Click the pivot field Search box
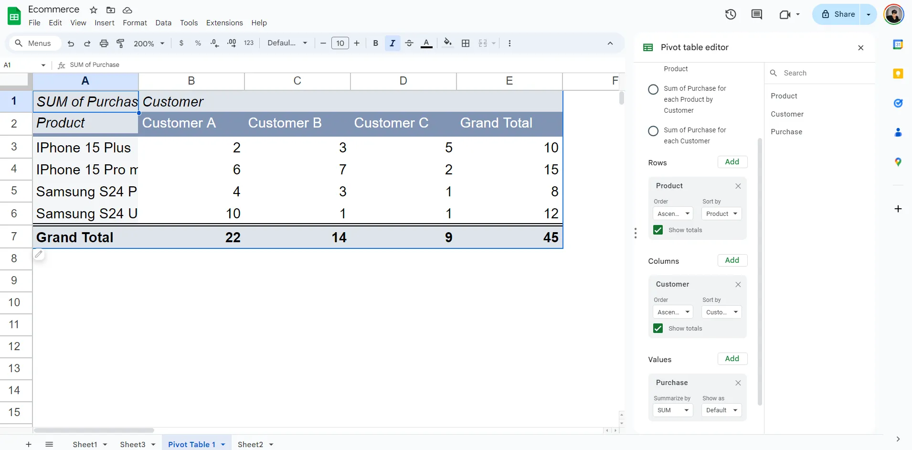912x450 pixels. point(819,73)
